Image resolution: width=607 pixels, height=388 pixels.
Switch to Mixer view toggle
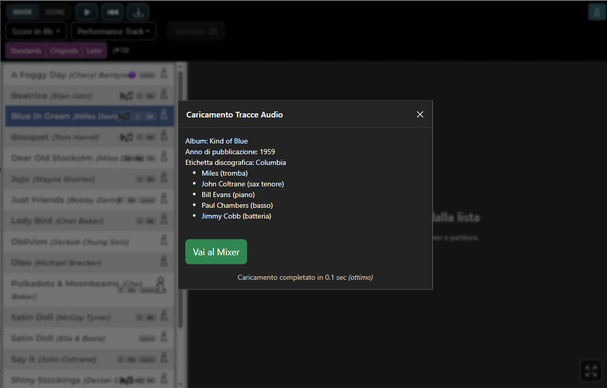pos(22,12)
